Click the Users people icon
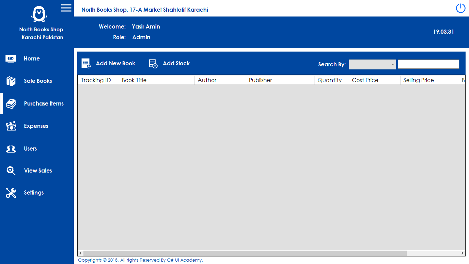The image size is (469, 264). pos(11,149)
